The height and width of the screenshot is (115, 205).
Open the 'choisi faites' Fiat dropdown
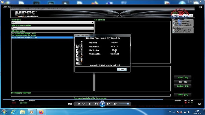(x=52, y=22)
